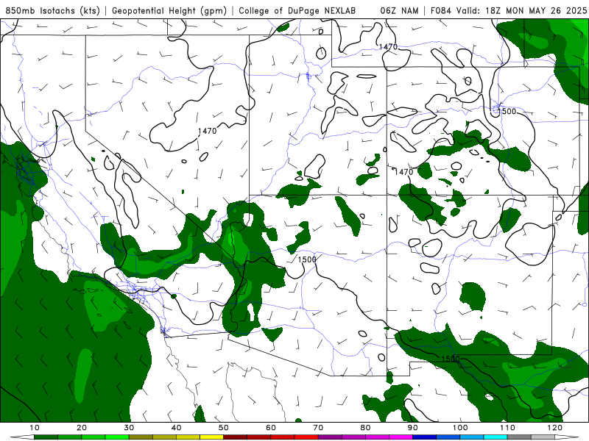Select the bright yellow swatch in color bar
The image size is (589, 441).
tap(211, 437)
